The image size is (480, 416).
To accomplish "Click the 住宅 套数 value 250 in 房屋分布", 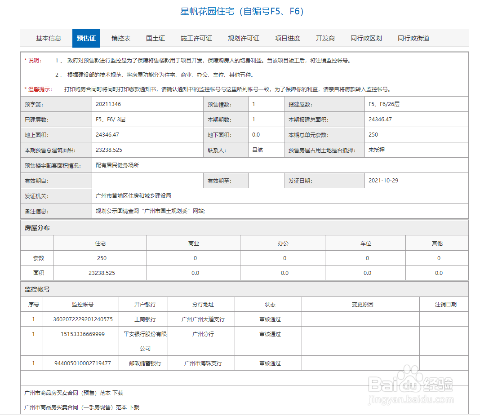I will click(102, 258).
